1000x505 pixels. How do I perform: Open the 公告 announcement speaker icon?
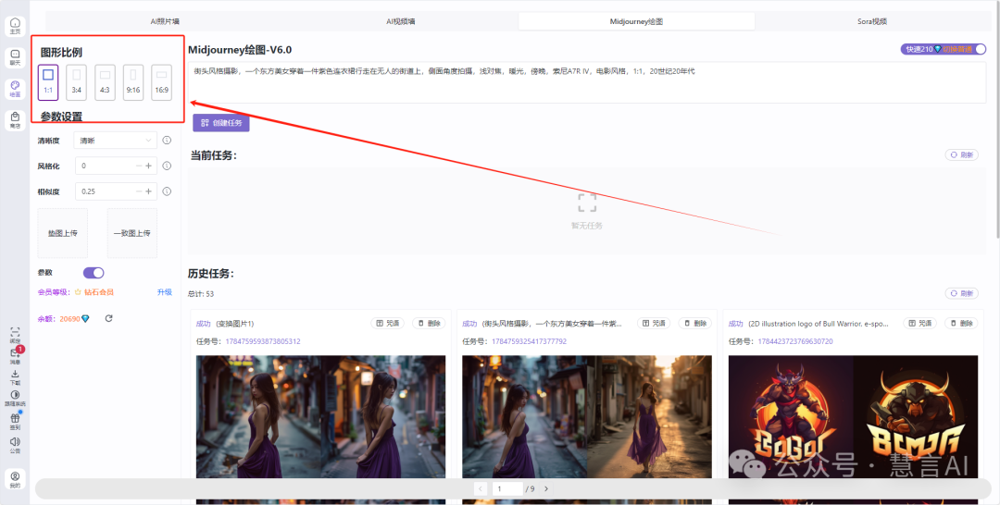(x=15, y=444)
